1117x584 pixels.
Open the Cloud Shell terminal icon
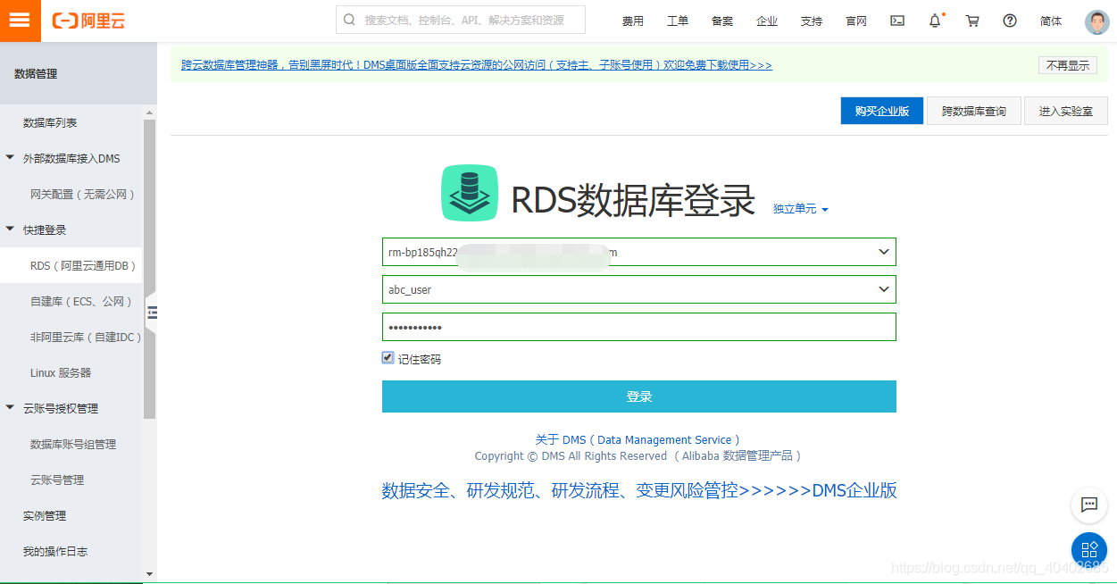pos(897,21)
